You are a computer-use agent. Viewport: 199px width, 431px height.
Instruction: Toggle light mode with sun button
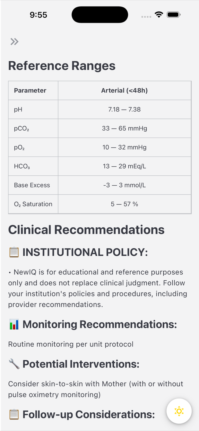point(179,411)
